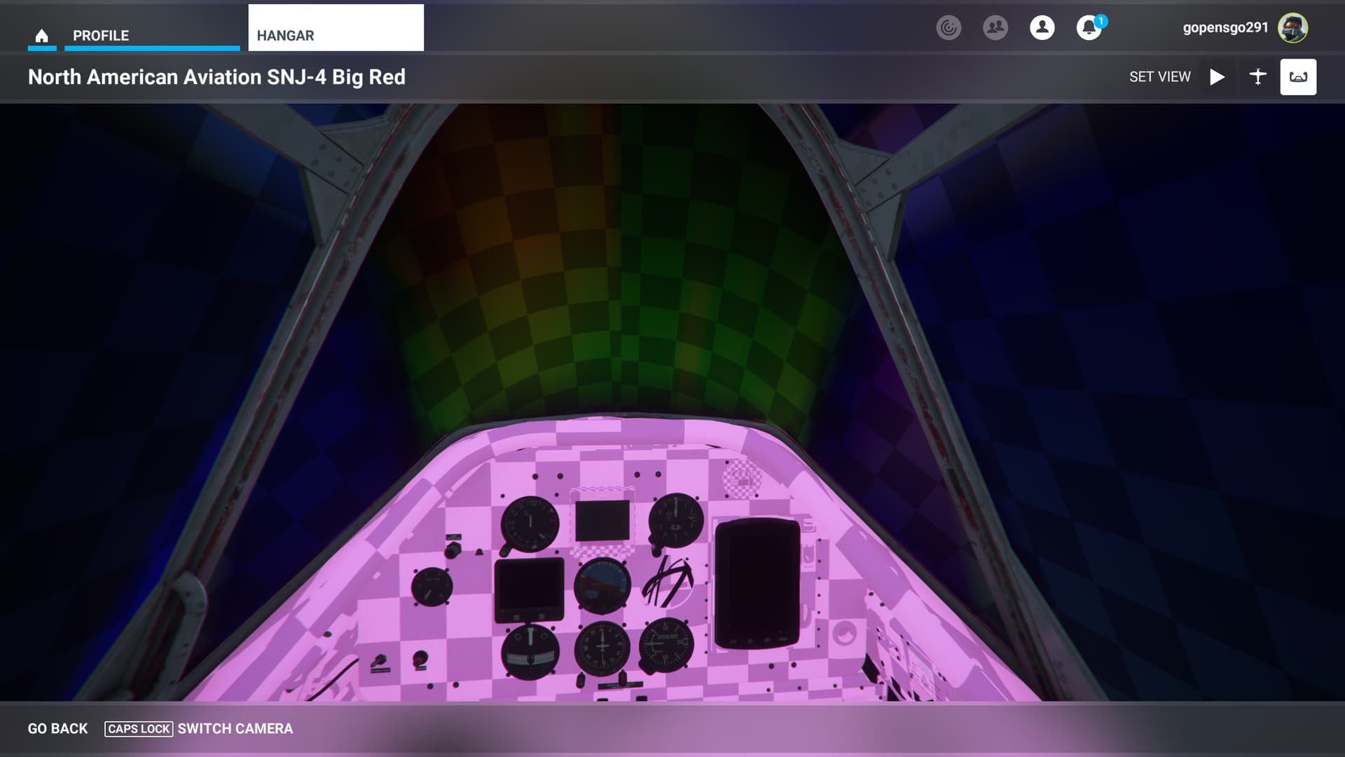The height and width of the screenshot is (757, 1345).
Task: Open the gamer avatar picture
Action: click(x=1292, y=28)
